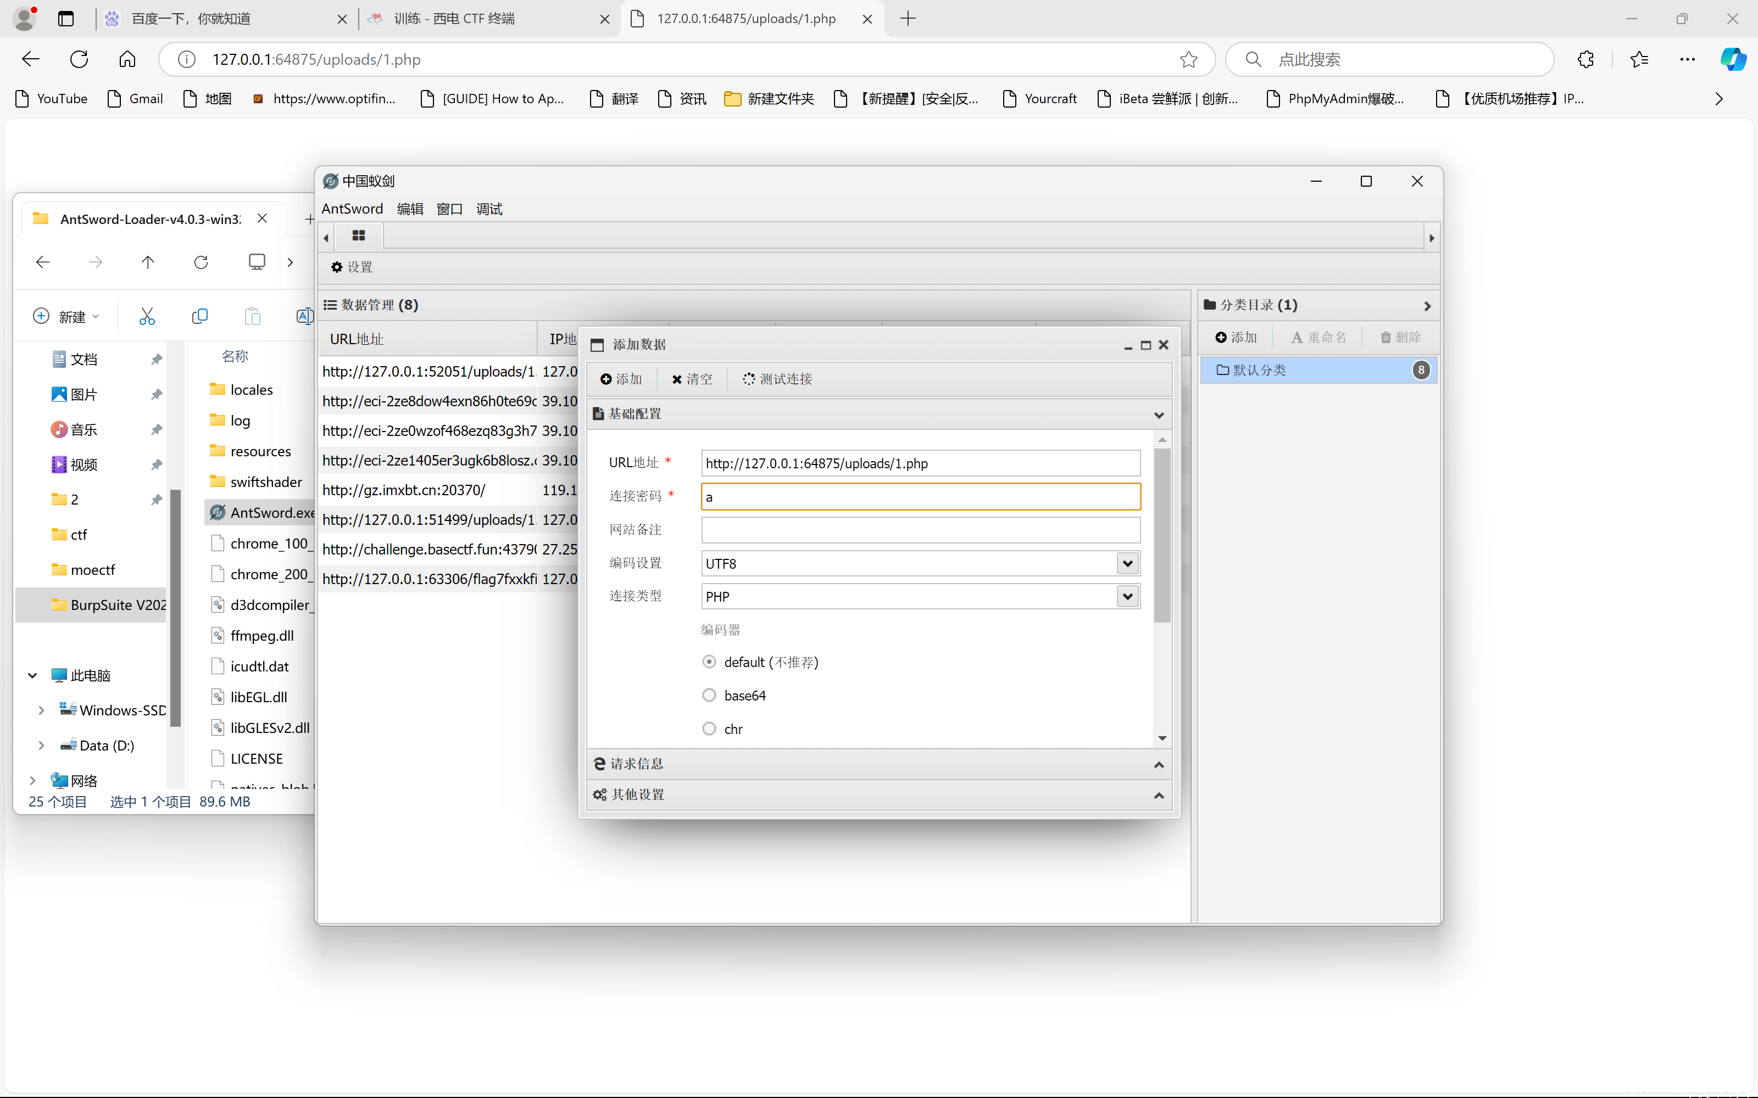Select ffmpeg.dll in file list
This screenshot has height=1098, width=1758.
tap(262, 635)
